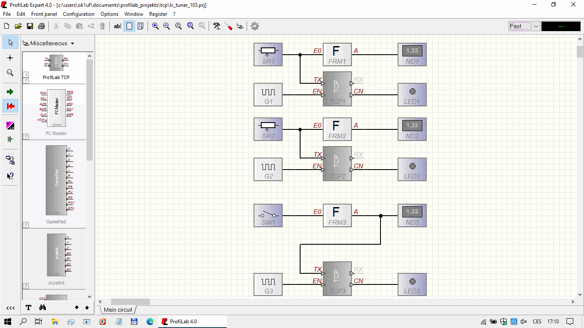Image resolution: width=584 pixels, height=328 pixels.
Task: Click the Save project floppy icon
Action: (30, 26)
